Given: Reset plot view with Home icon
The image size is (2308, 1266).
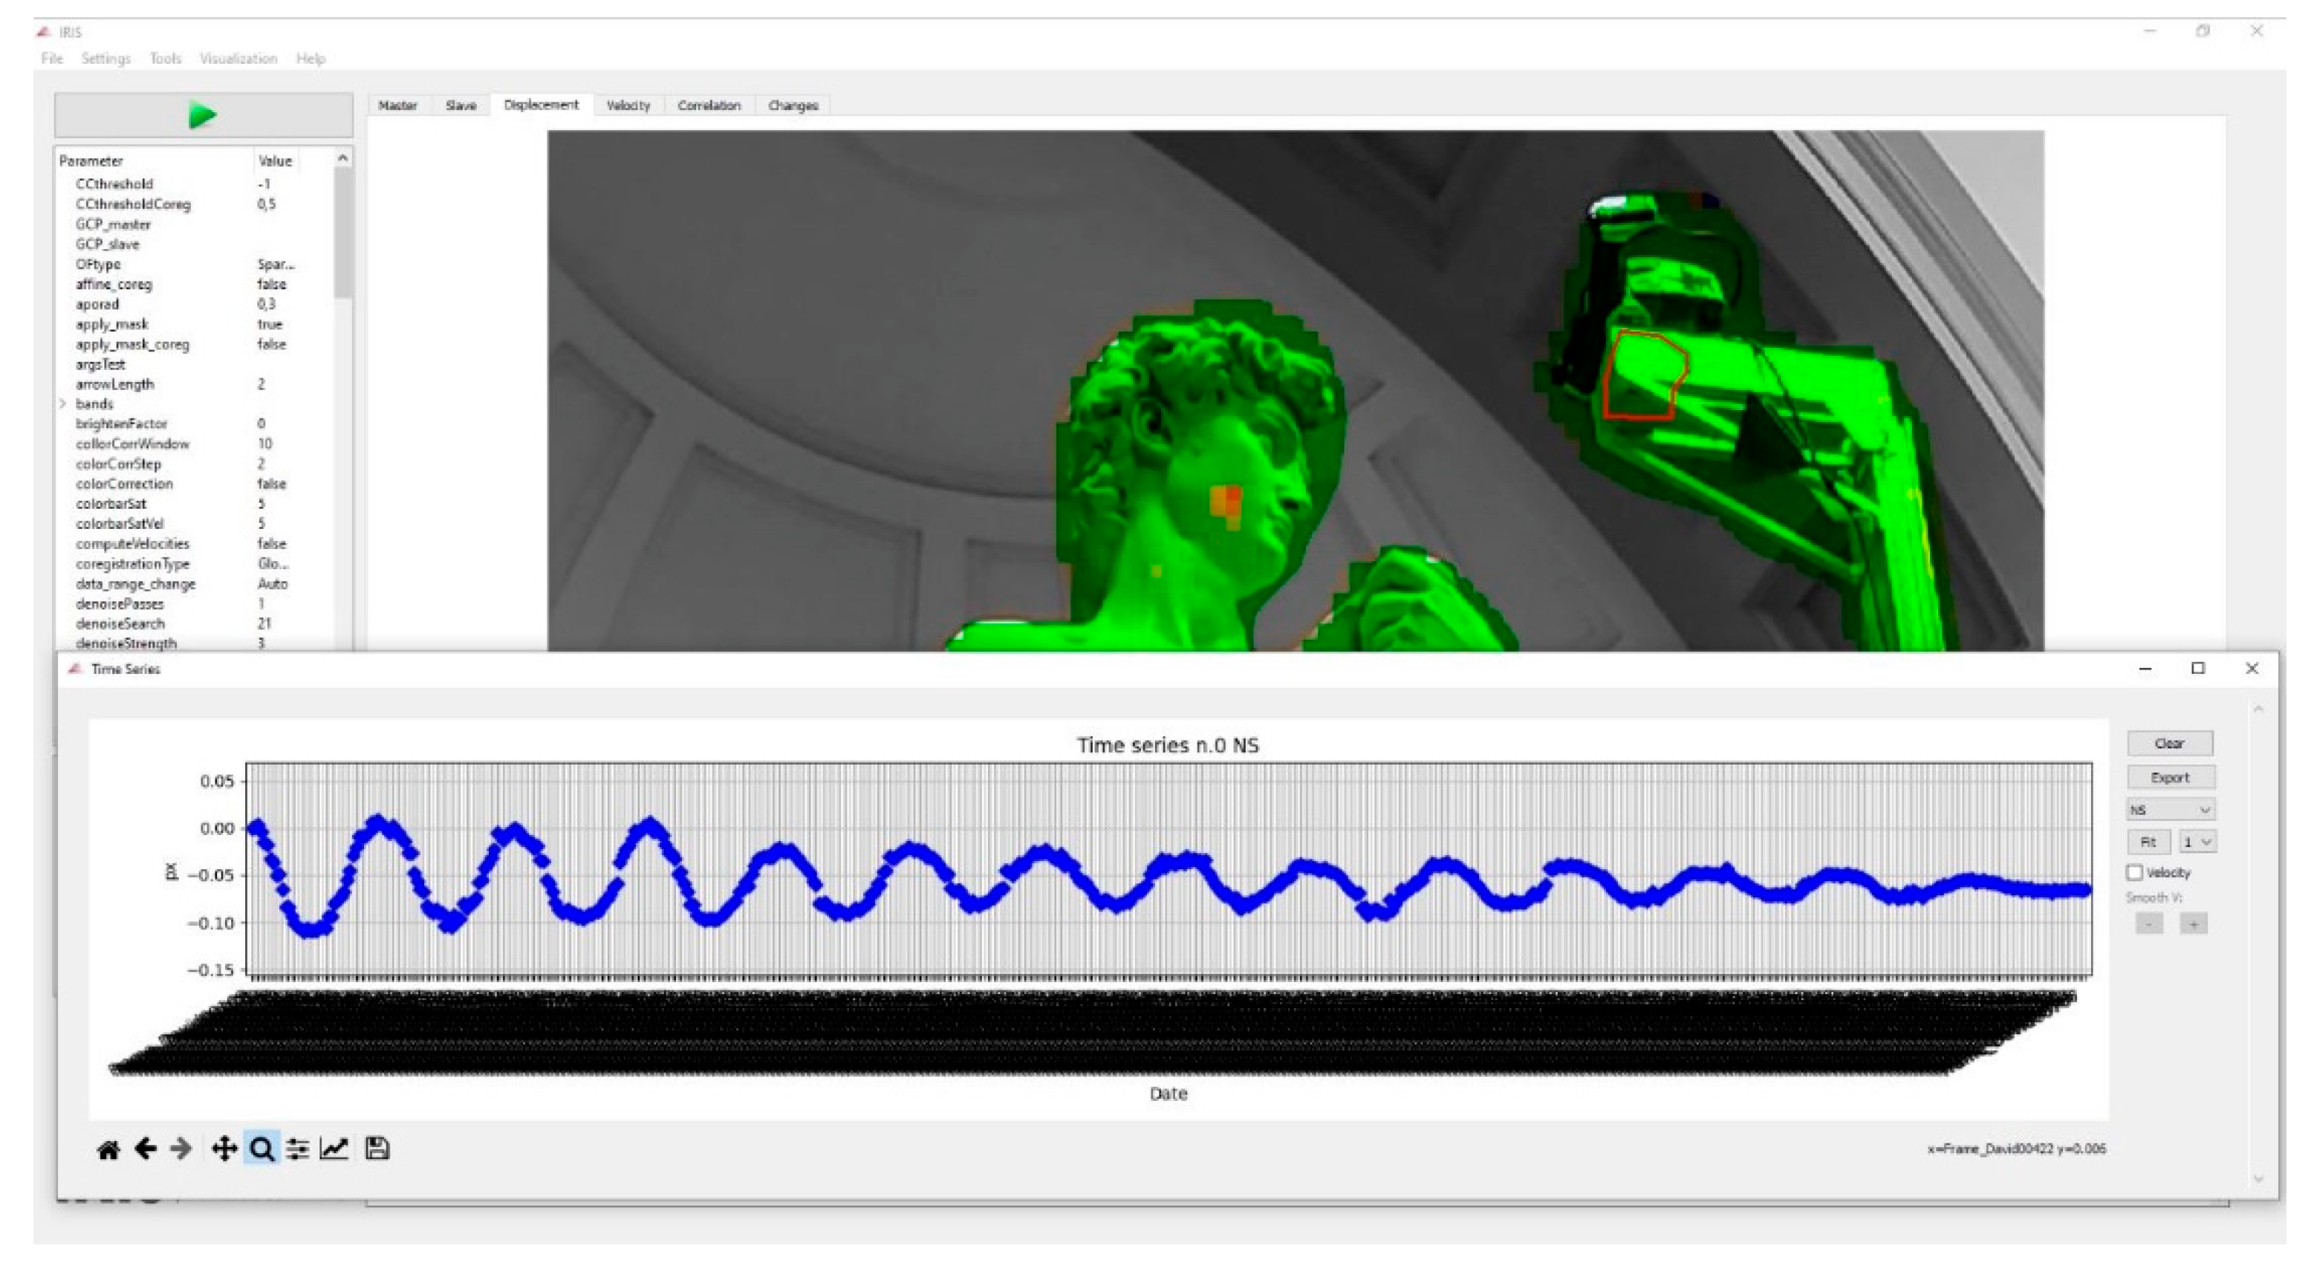Looking at the screenshot, I should coord(108,1149).
